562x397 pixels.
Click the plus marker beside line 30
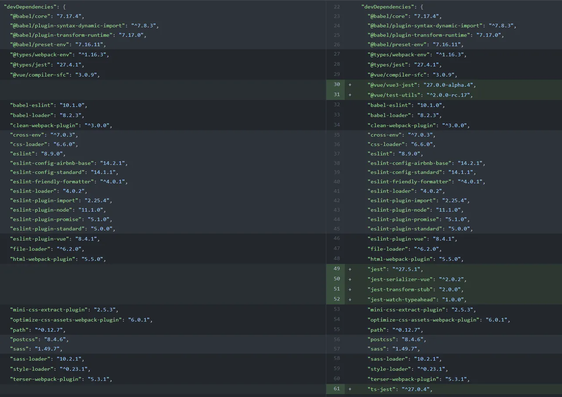(x=350, y=85)
